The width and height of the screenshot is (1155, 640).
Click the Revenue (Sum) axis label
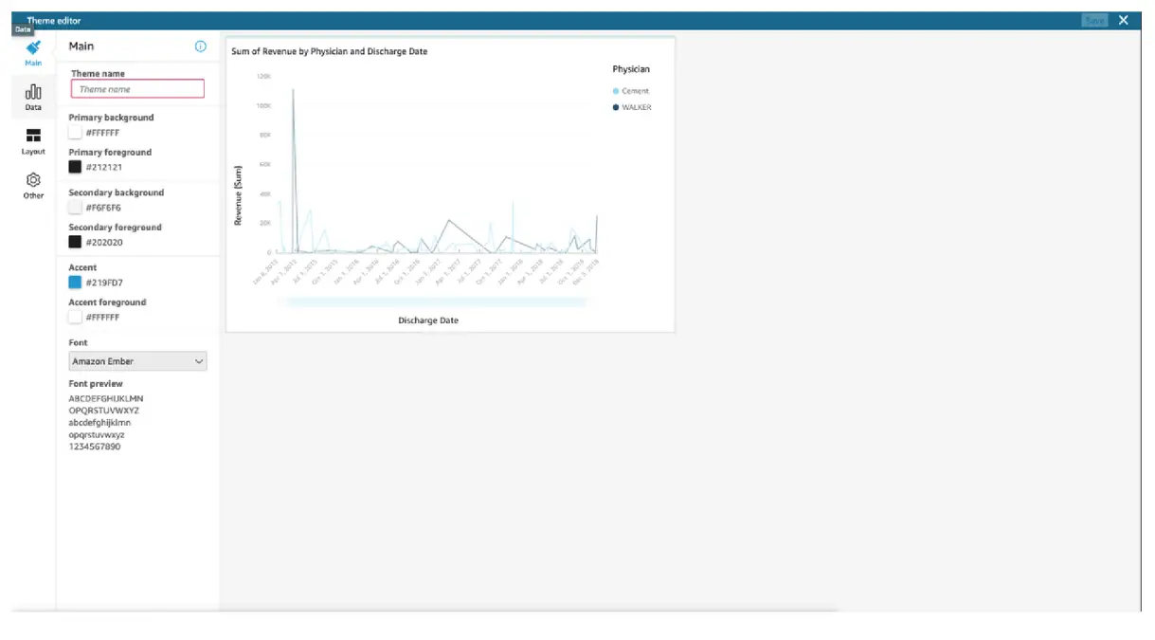[239, 195]
